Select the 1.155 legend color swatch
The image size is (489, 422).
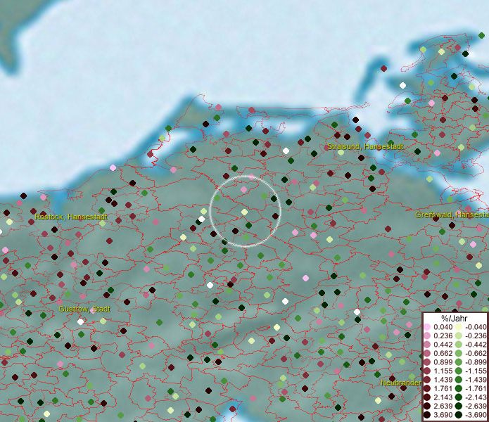click(x=428, y=371)
